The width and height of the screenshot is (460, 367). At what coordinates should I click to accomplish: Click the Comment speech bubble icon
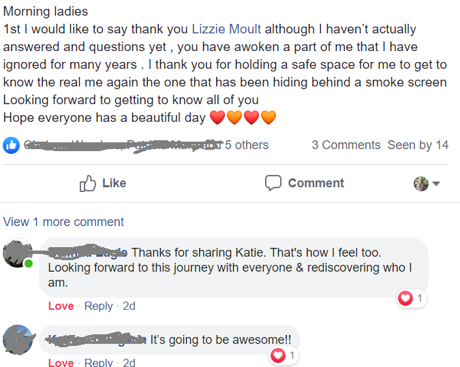click(x=273, y=183)
